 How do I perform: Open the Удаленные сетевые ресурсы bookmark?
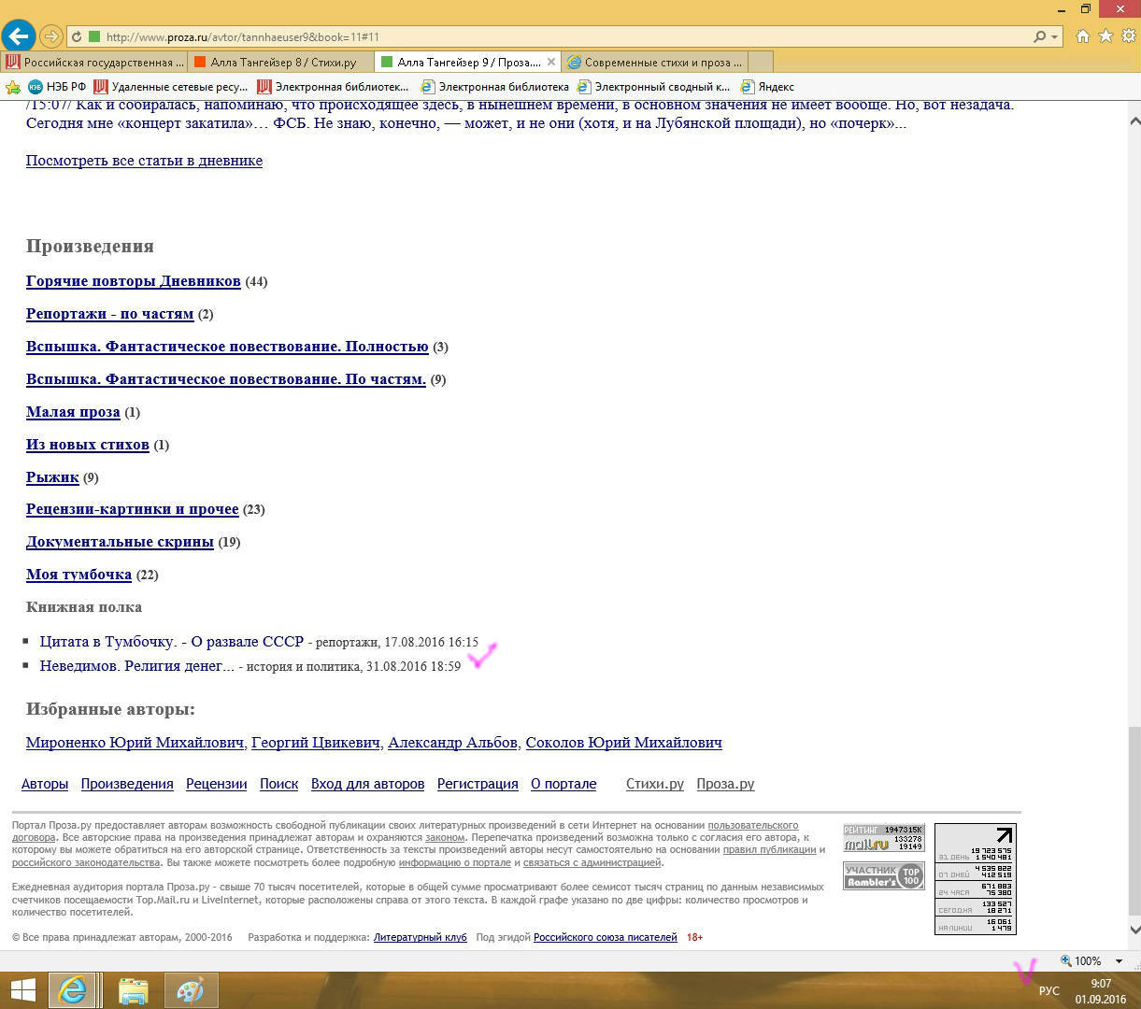pos(170,87)
